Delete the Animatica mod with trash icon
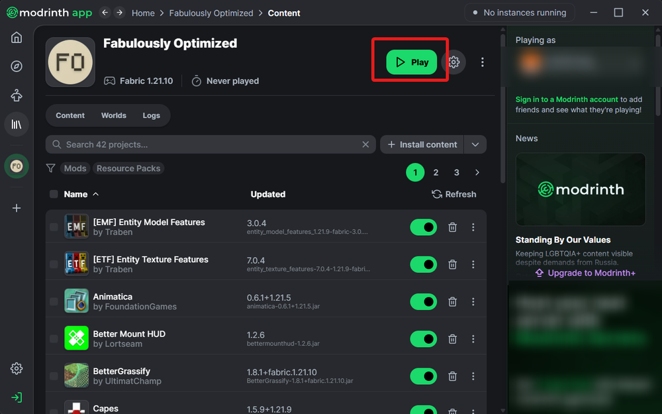 point(453,302)
